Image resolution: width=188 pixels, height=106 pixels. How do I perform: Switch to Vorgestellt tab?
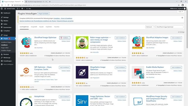34,27
